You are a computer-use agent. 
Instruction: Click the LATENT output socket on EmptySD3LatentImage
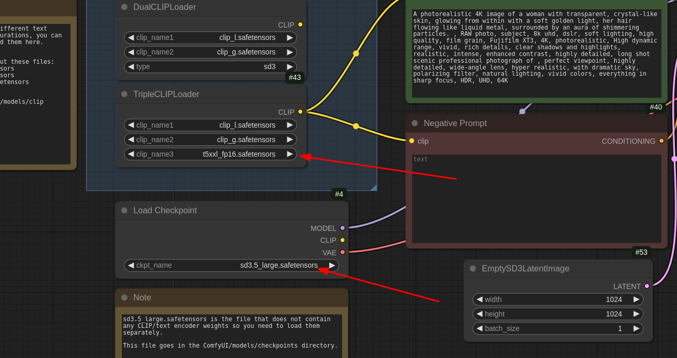pyautogui.click(x=646, y=286)
